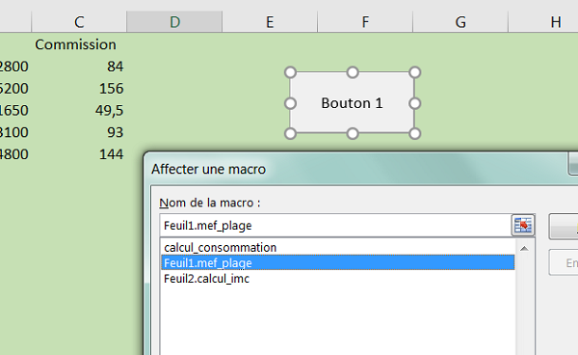Select column C header
This screenshot has width=578, height=355.
click(79, 22)
